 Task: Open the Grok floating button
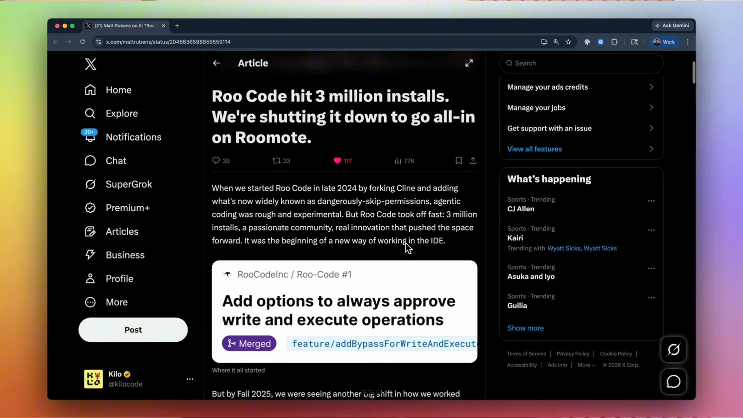674,350
